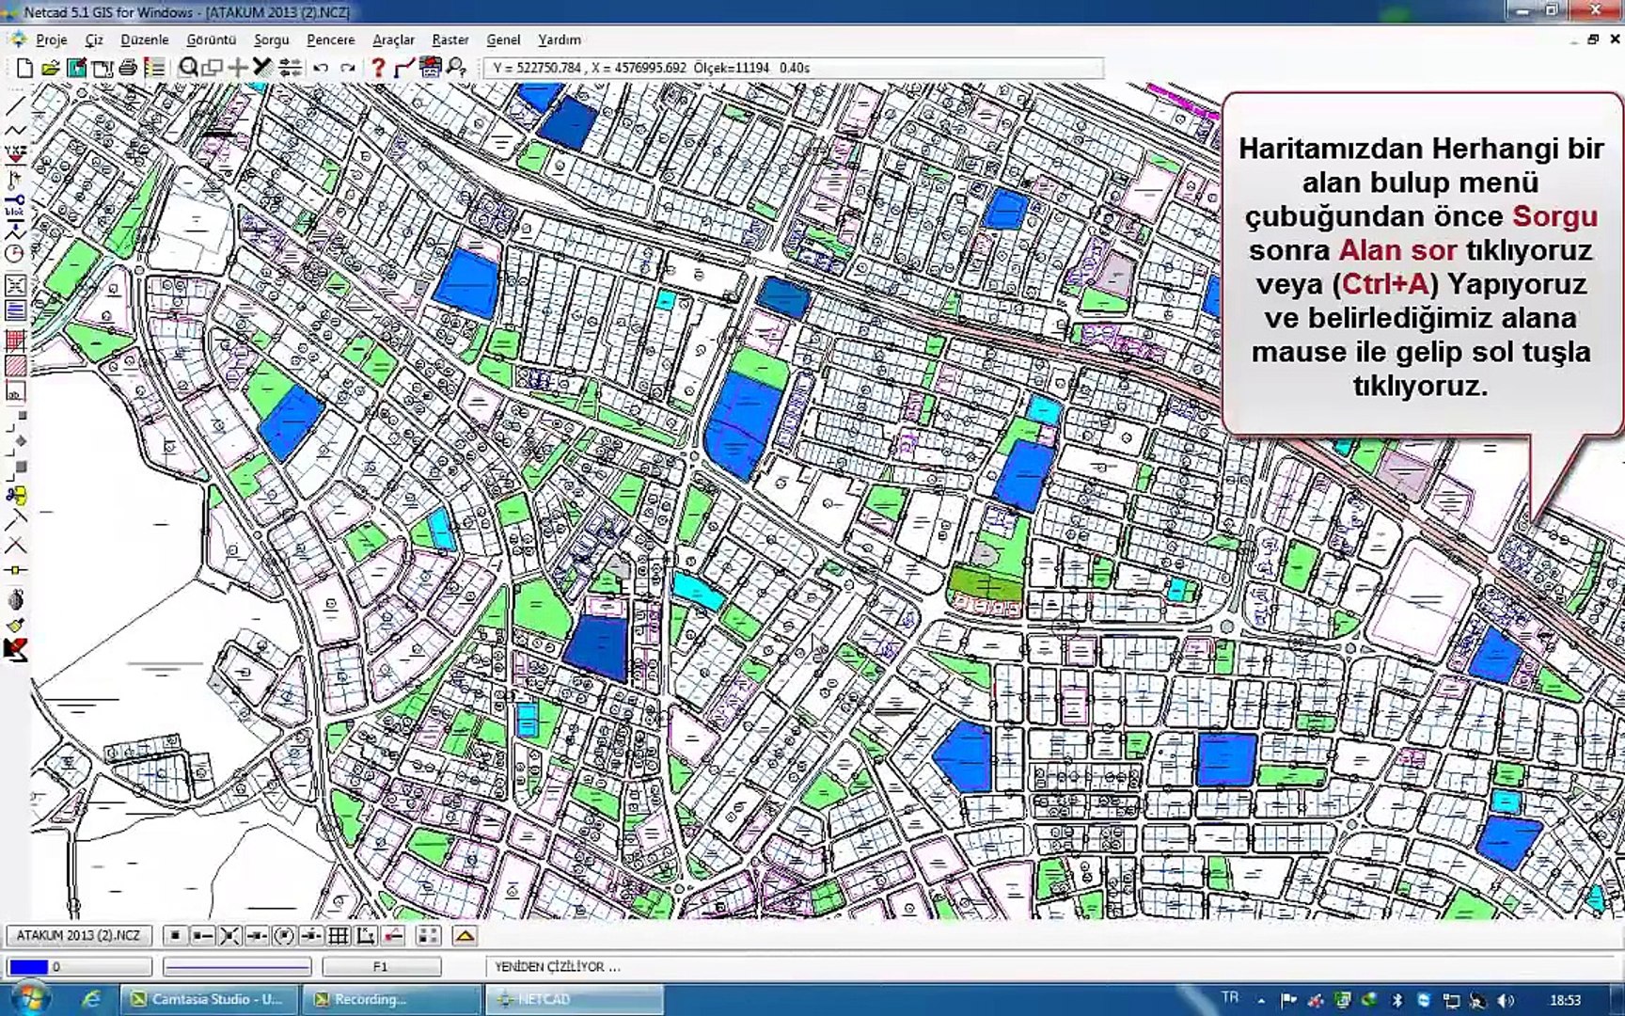The image size is (1625, 1016).
Task: Open the line type selector
Action: (236, 966)
